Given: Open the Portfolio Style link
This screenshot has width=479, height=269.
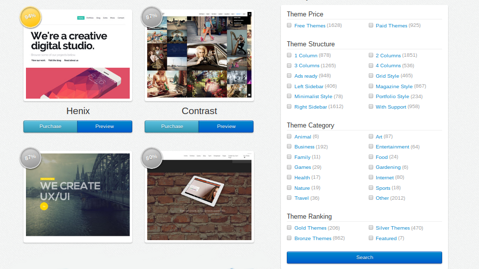Looking at the screenshot, I should pyautogui.click(x=392, y=96).
